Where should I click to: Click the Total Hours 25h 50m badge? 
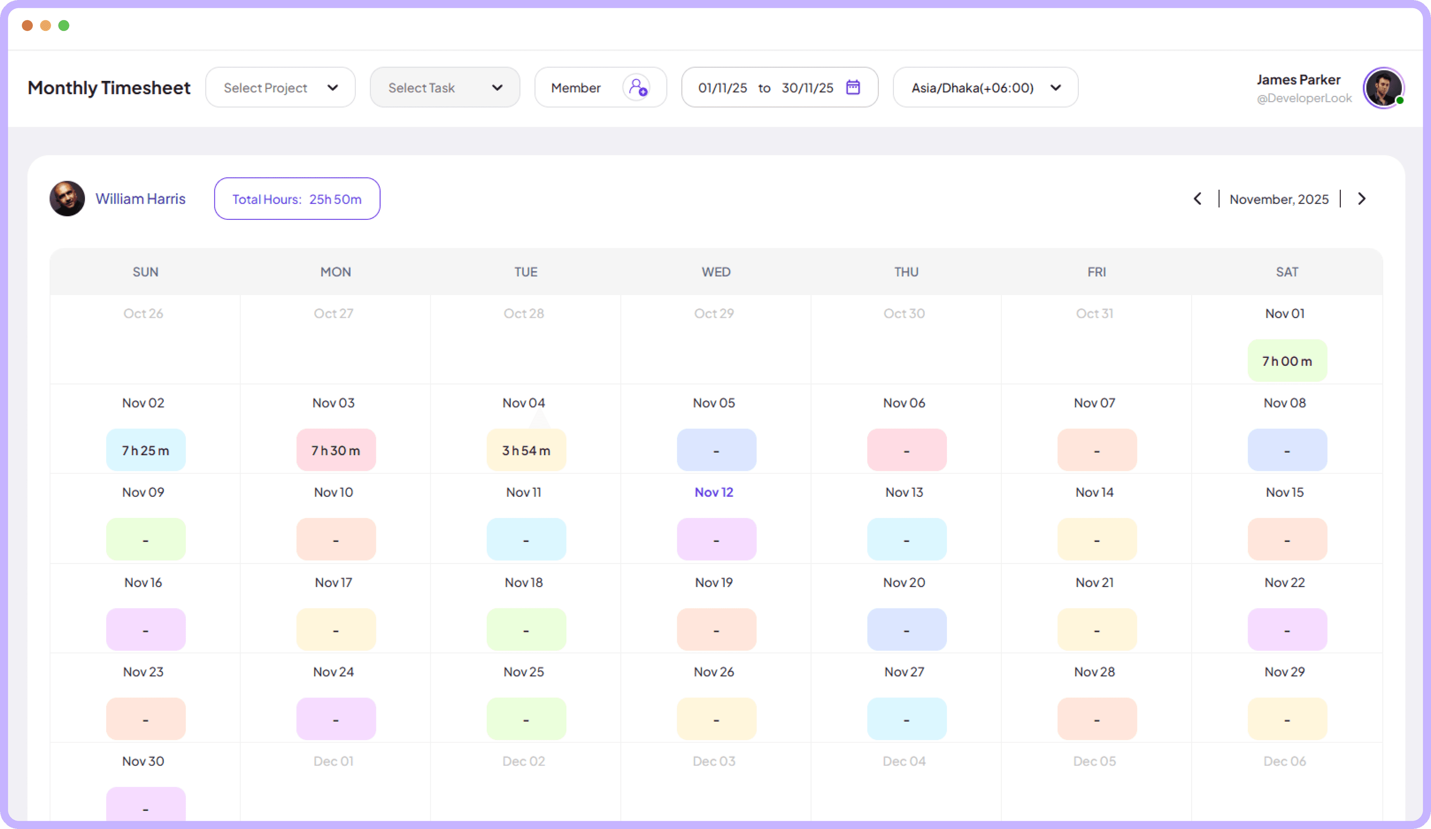296,198
